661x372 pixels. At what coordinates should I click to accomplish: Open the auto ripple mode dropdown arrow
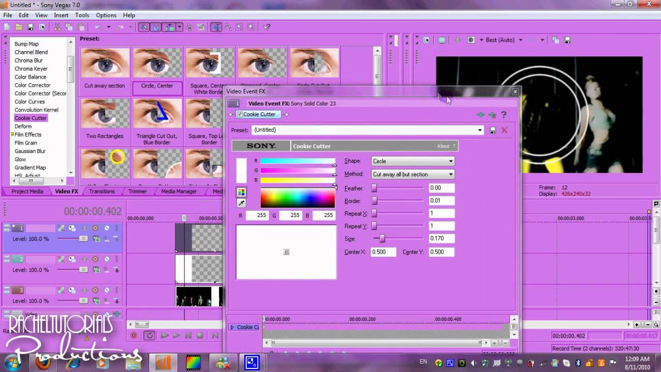coord(179,27)
